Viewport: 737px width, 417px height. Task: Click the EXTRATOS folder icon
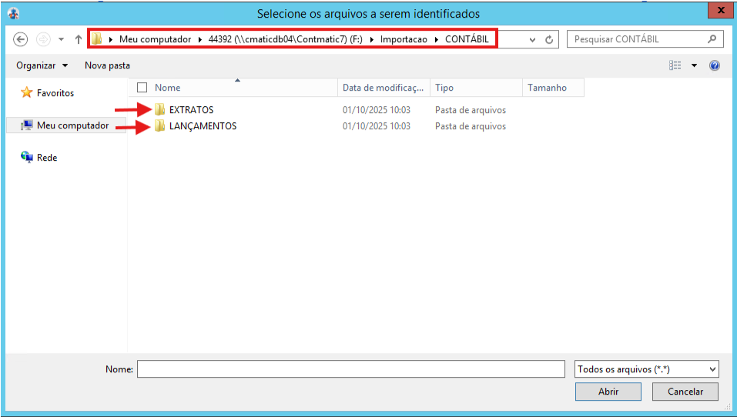pos(160,109)
